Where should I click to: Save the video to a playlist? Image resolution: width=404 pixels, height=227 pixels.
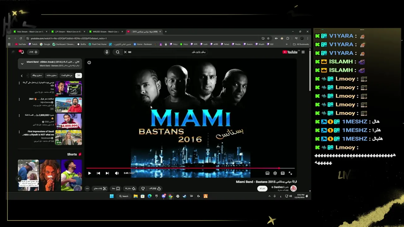tap(116, 189)
